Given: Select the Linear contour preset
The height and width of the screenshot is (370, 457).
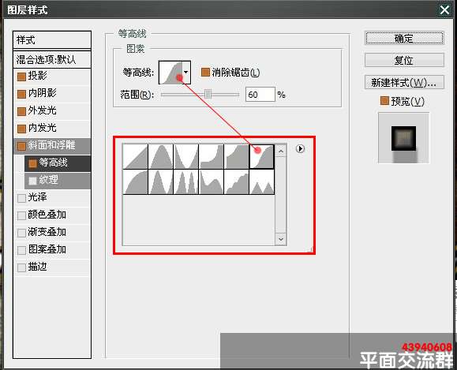Looking at the screenshot, I should (x=135, y=156).
